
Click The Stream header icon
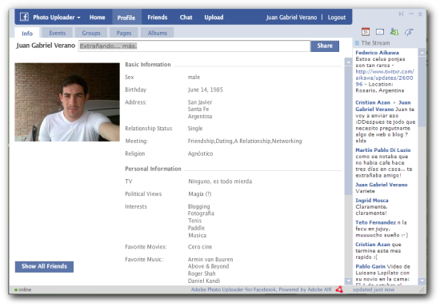(x=357, y=43)
